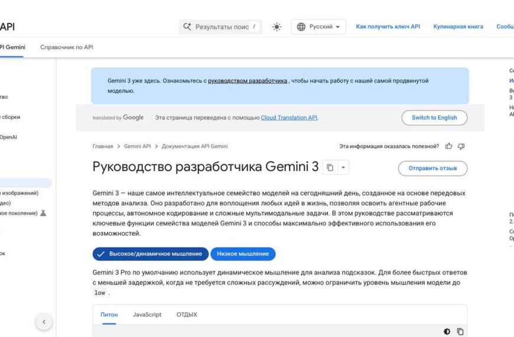Select Низкое мышление chip
The image size is (514, 337).
point(243,254)
